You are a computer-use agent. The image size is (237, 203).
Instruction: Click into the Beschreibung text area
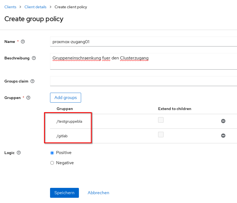pyautogui.click(x=143, y=61)
